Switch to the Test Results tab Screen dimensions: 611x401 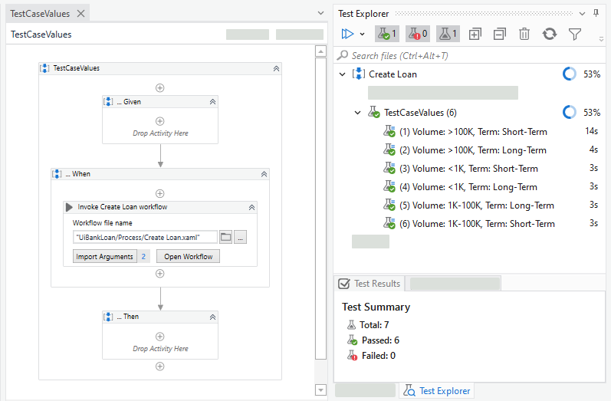click(x=370, y=284)
